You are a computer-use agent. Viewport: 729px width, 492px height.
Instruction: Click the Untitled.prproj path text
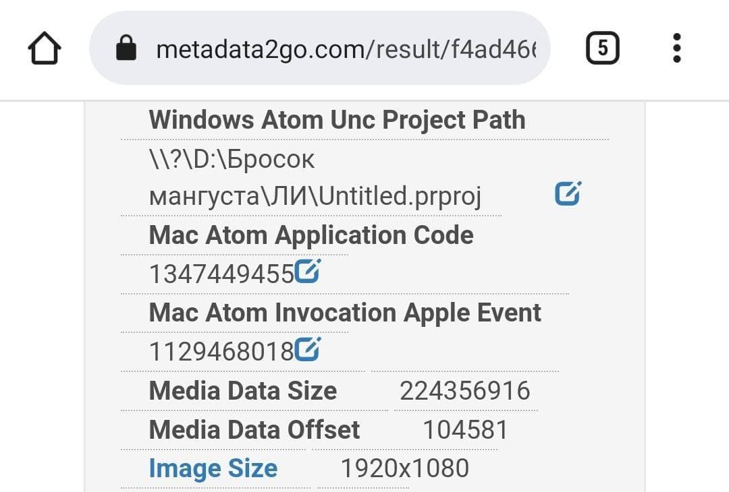(315, 196)
